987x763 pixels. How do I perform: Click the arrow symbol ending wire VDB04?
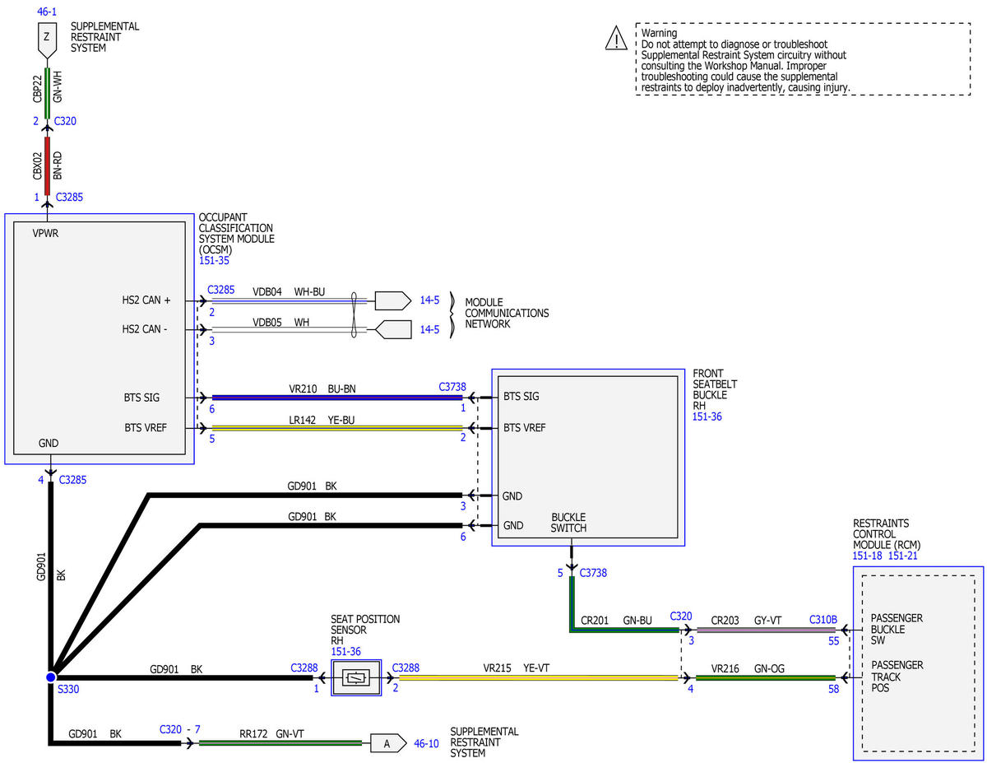click(393, 300)
